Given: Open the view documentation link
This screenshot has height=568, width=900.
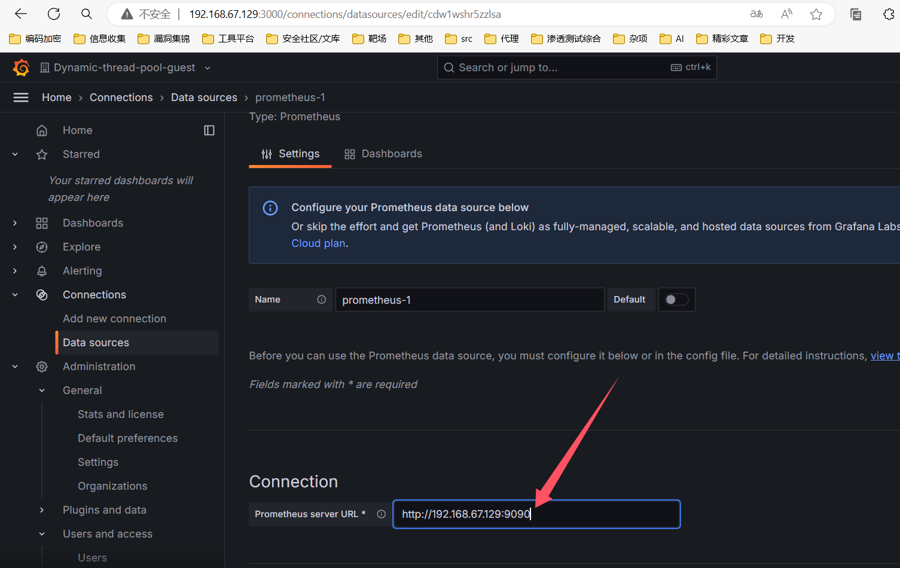Looking at the screenshot, I should tap(885, 356).
